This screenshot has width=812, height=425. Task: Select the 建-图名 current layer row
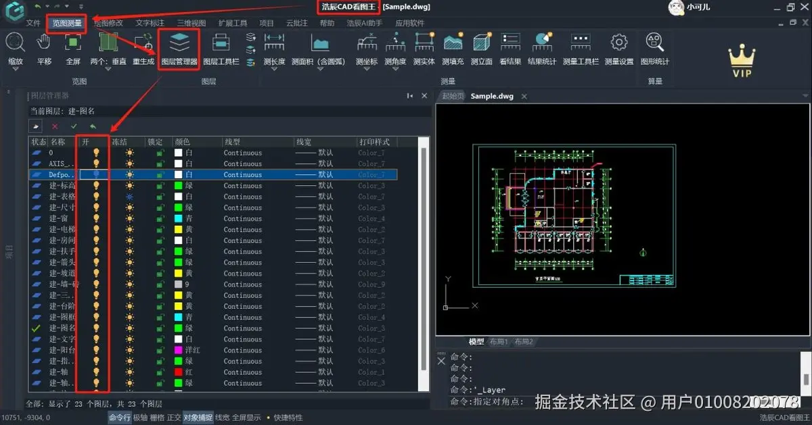213,328
